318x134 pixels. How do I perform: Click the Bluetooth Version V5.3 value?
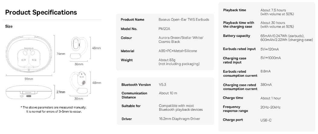(162, 85)
